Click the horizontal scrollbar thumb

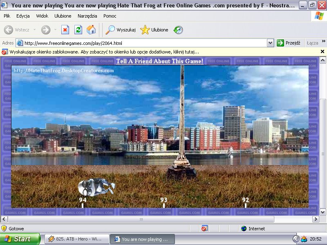coord(141,219)
